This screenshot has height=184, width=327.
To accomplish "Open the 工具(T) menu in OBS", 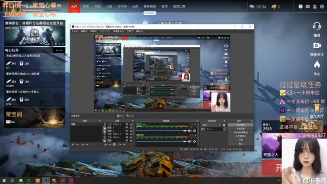I will click(130, 31).
